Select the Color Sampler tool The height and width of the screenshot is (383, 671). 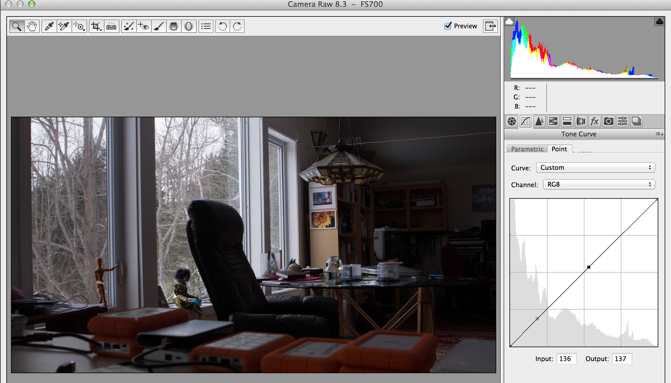(x=64, y=27)
